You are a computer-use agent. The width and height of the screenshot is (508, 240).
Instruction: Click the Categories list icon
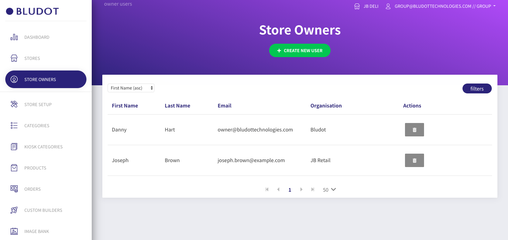click(14, 125)
